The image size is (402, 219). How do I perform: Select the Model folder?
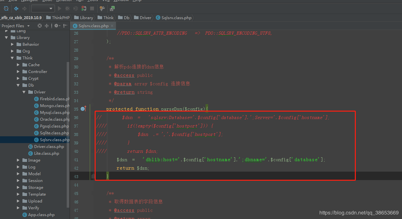pos(34,174)
